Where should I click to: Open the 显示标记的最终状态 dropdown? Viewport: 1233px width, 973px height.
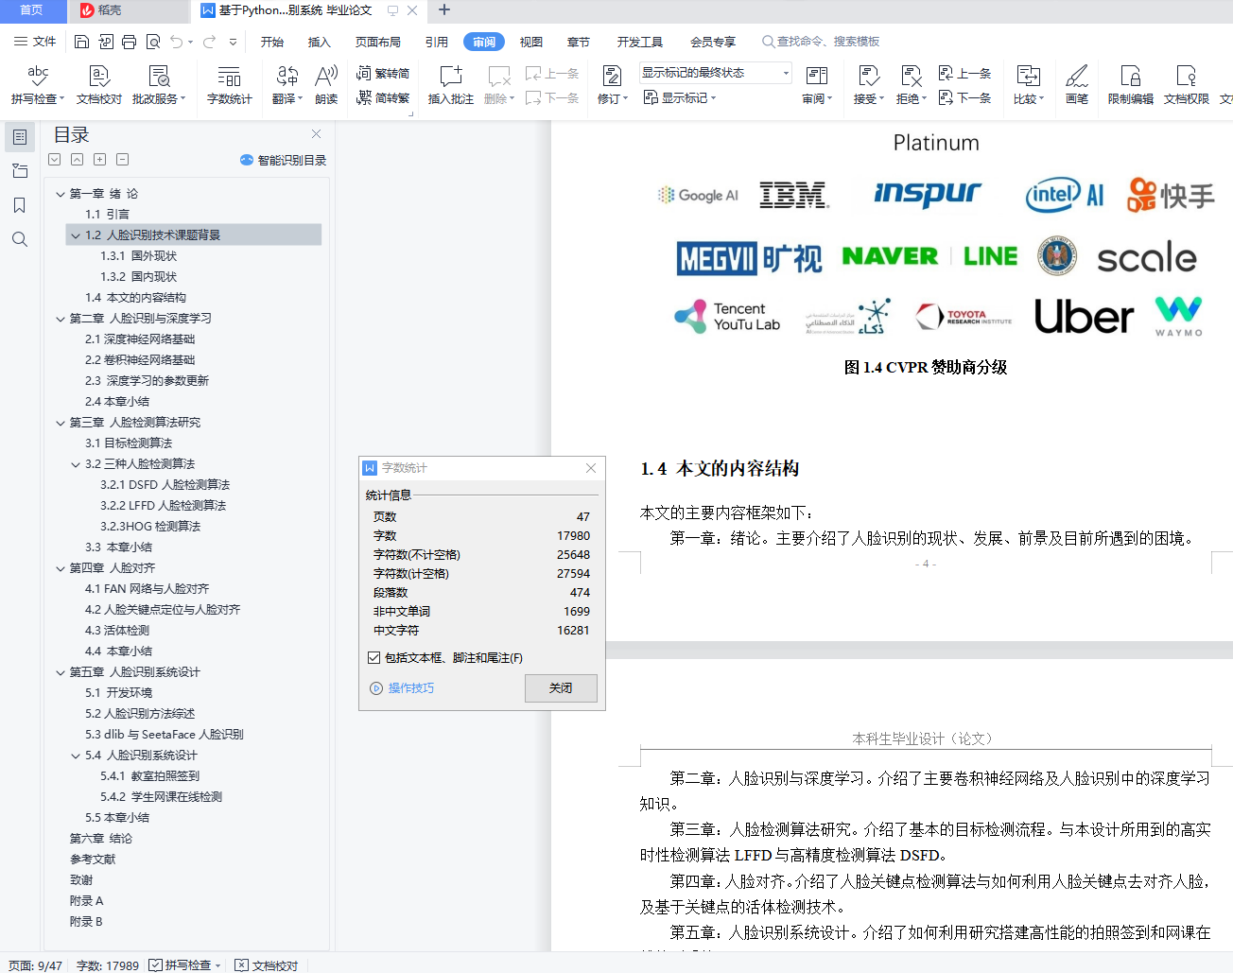pyautogui.click(x=716, y=73)
